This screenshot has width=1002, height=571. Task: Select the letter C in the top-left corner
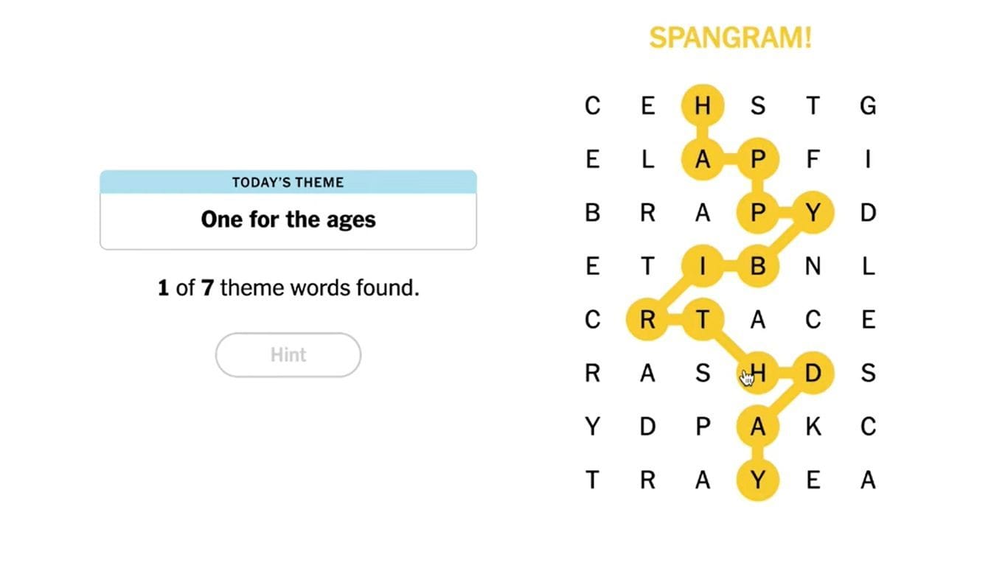pos(592,106)
